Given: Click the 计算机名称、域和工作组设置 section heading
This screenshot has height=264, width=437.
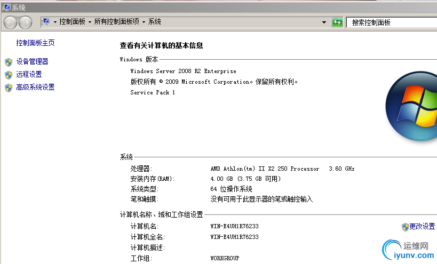Looking at the screenshot, I should [161, 214].
